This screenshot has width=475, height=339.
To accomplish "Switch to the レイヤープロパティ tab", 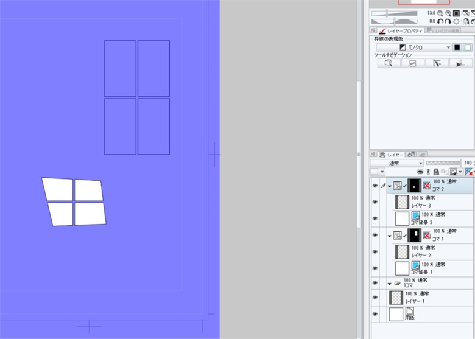I will click(x=401, y=30).
